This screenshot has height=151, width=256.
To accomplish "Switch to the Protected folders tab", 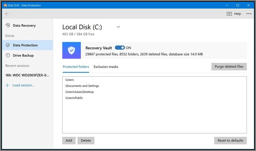I will click(x=76, y=67).
